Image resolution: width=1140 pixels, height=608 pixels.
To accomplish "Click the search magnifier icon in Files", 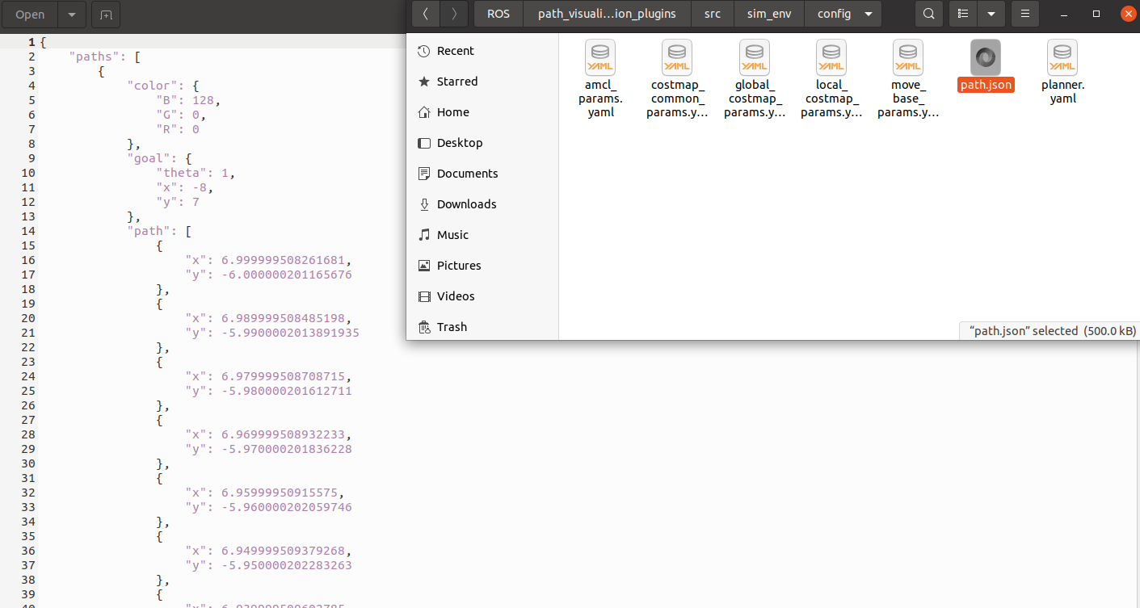I will pyautogui.click(x=929, y=14).
